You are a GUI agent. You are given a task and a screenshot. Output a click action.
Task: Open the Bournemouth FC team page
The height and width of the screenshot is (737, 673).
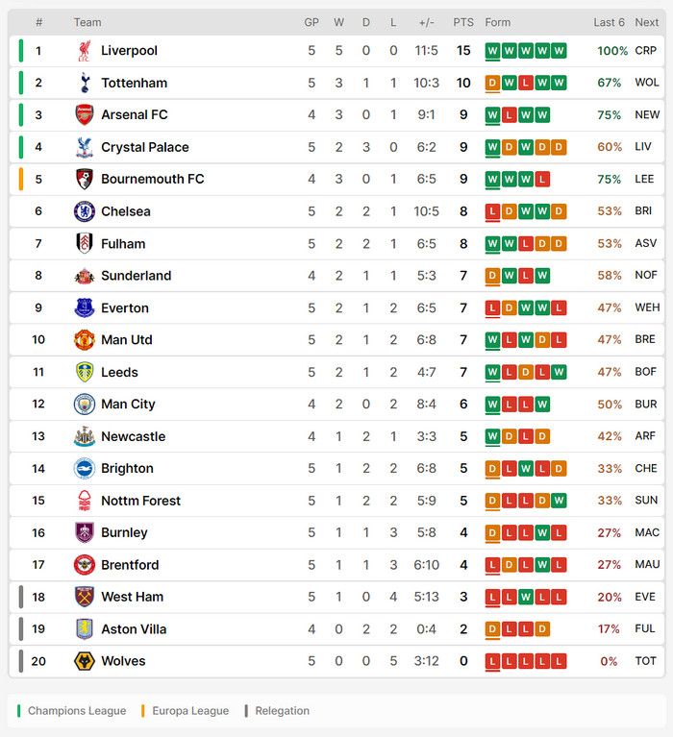(152, 179)
